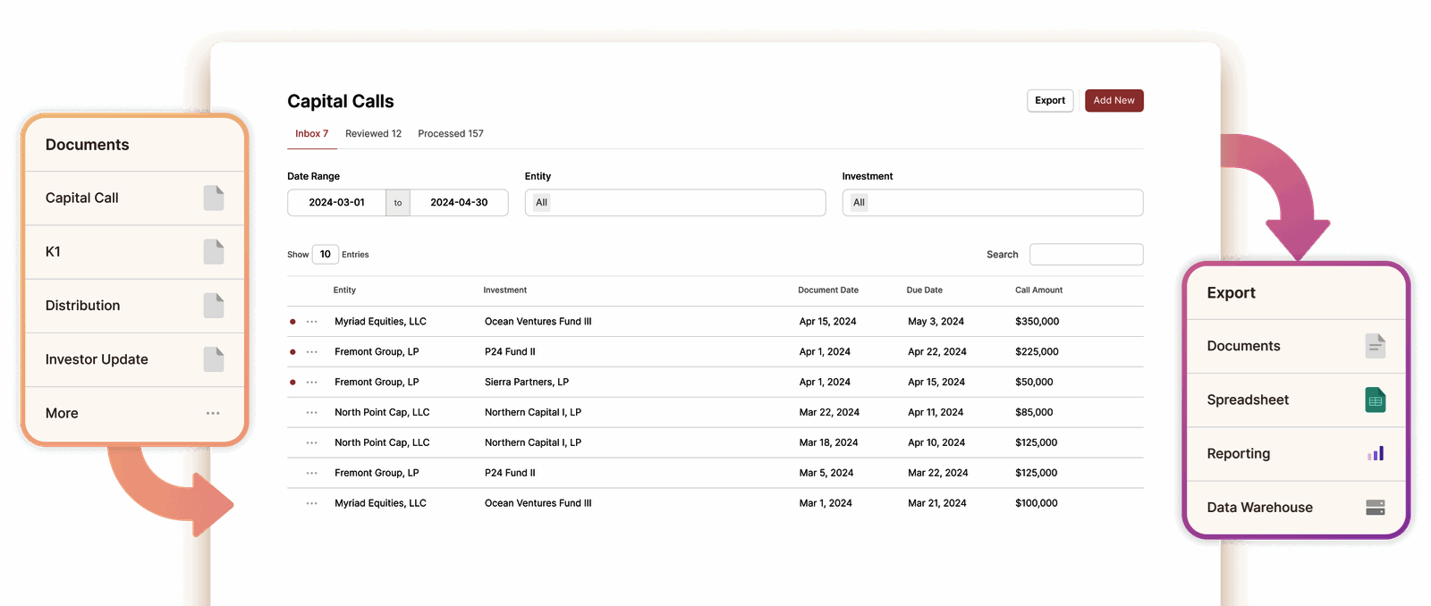Click the Mar 5, 2024 document date
Image resolution: width=1431 pixels, height=606 pixels.
(826, 474)
